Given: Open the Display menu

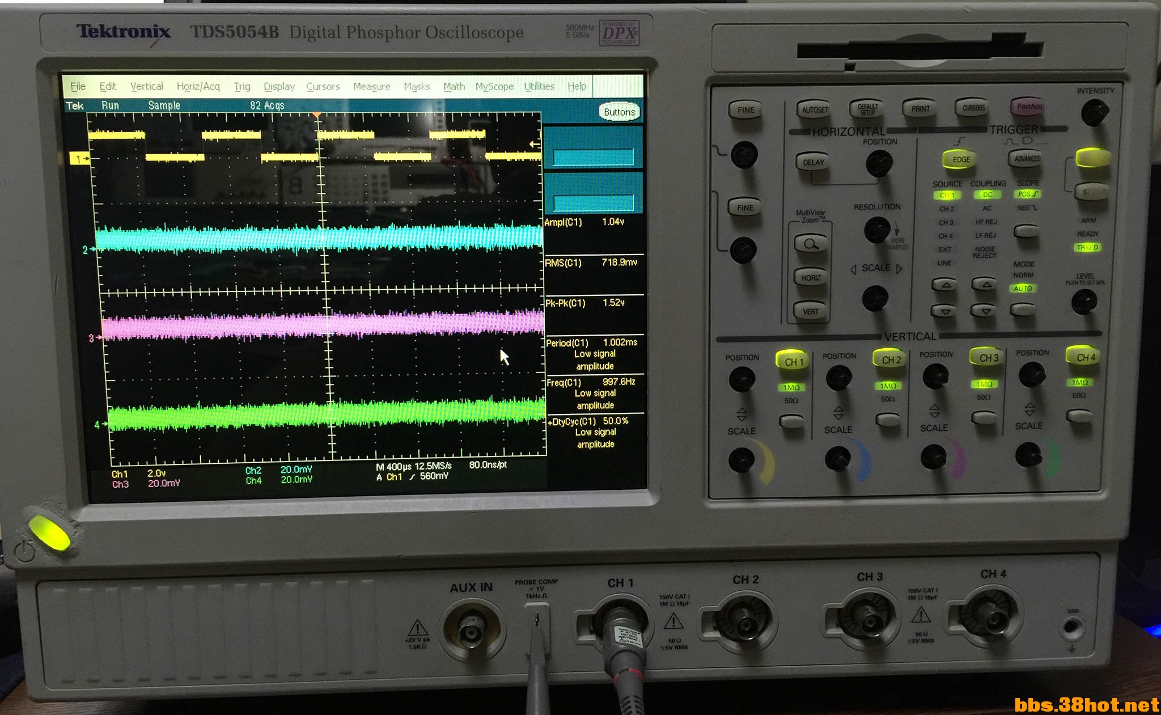Looking at the screenshot, I should [279, 86].
